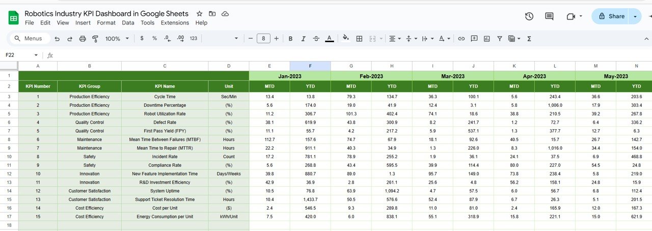Print the spreadsheet
Image resolution: width=652 pixels, height=231 pixels.
pos(82,39)
